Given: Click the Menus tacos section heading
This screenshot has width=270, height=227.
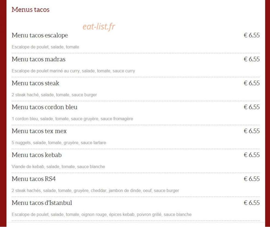Looking at the screenshot, I should [x=31, y=10].
